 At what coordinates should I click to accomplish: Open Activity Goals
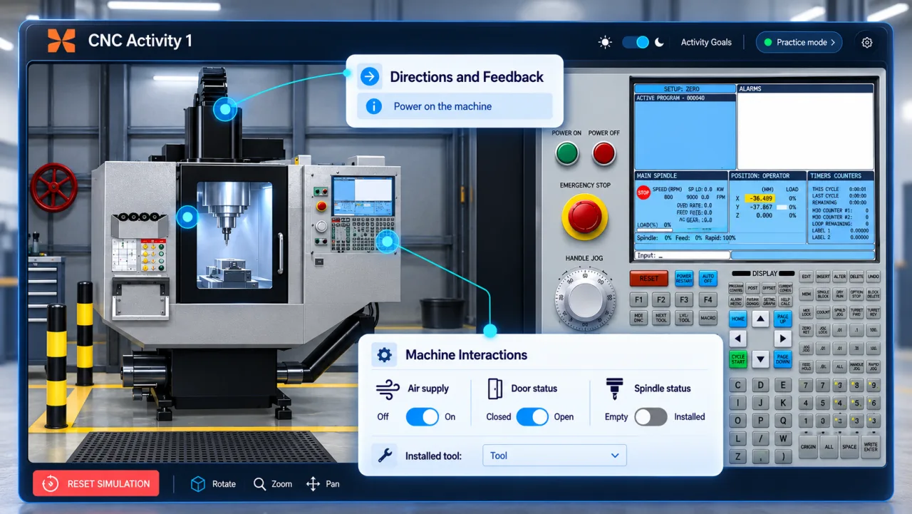[706, 42]
